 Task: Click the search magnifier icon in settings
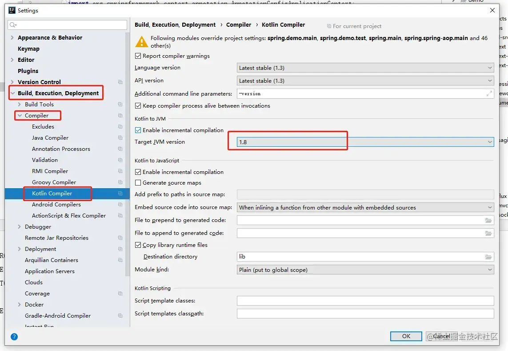pyautogui.click(x=13, y=24)
